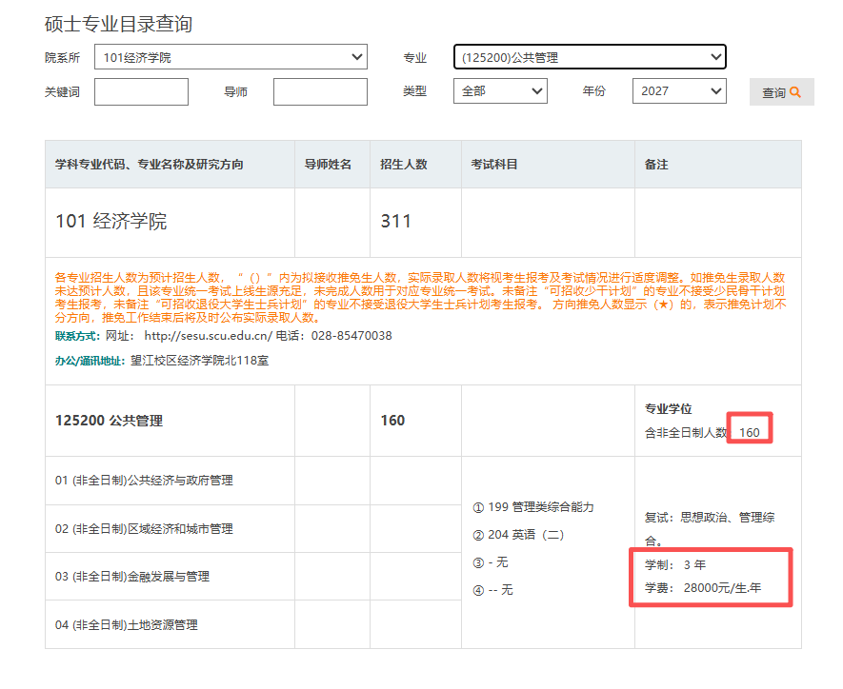Click the 学制 3 年 text
This screenshot has height=689, width=843.
(675, 565)
